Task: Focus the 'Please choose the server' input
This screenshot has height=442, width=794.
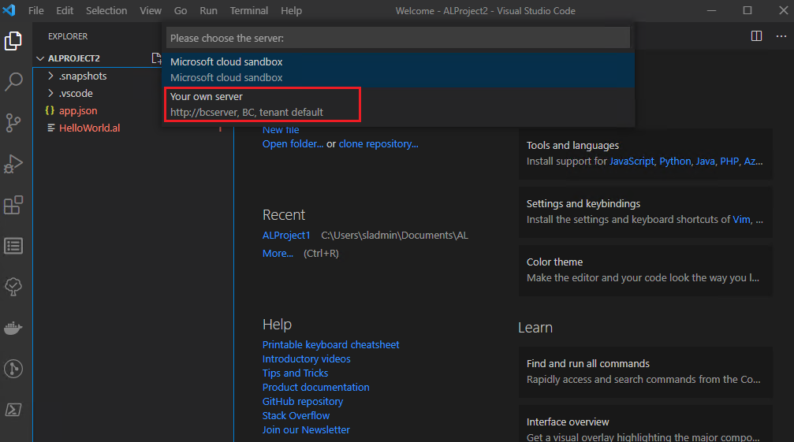Action: (398, 38)
